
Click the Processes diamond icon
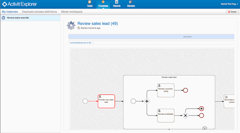coord(103,2)
